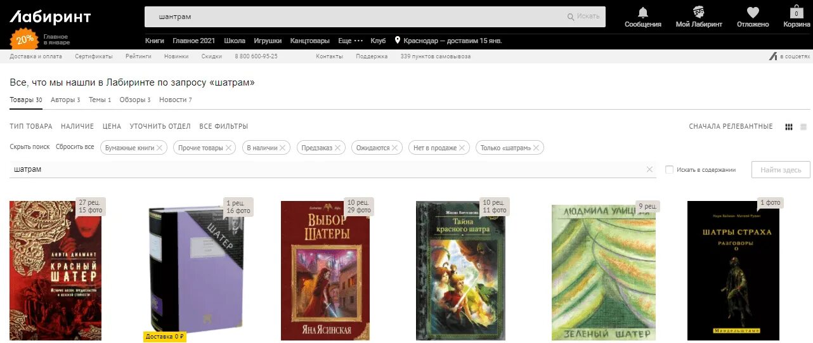Click the Сбросить все link
813x343 pixels.
point(75,147)
